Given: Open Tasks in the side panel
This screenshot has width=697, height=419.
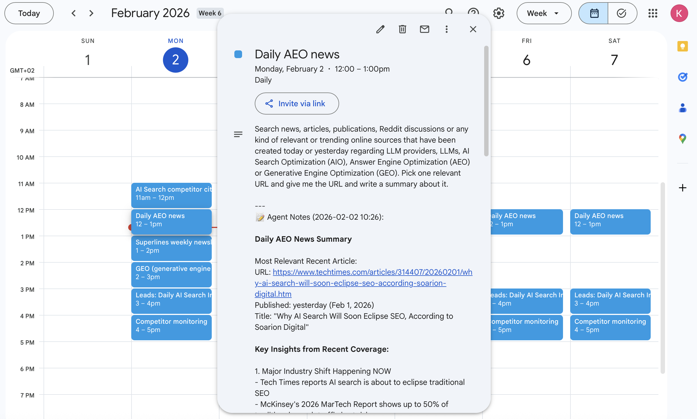Looking at the screenshot, I should click(683, 77).
